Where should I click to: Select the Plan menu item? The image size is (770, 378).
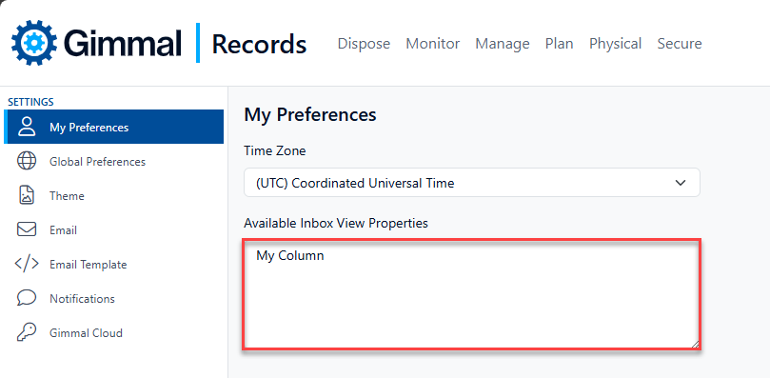[560, 44]
